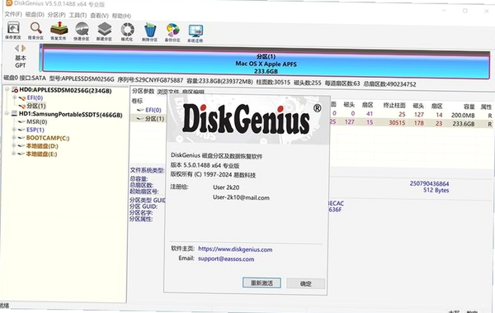This screenshot has width=495, height=313.
Task: Select HD0:APPLESSDSM0256G(234GB) disk entry
Action: pyautogui.click(x=65, y=90)
